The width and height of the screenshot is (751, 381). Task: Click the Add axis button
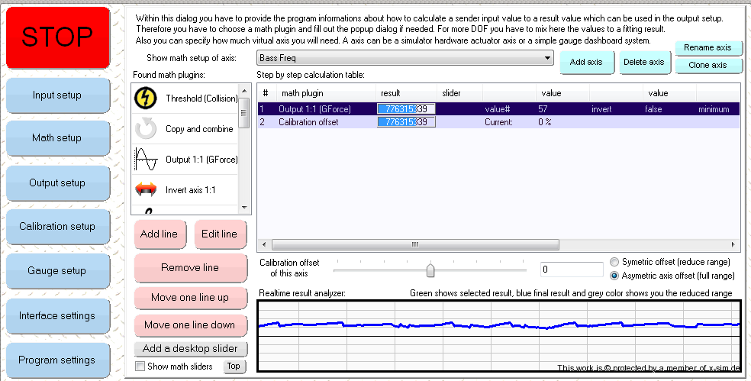(x=586, y=62)
